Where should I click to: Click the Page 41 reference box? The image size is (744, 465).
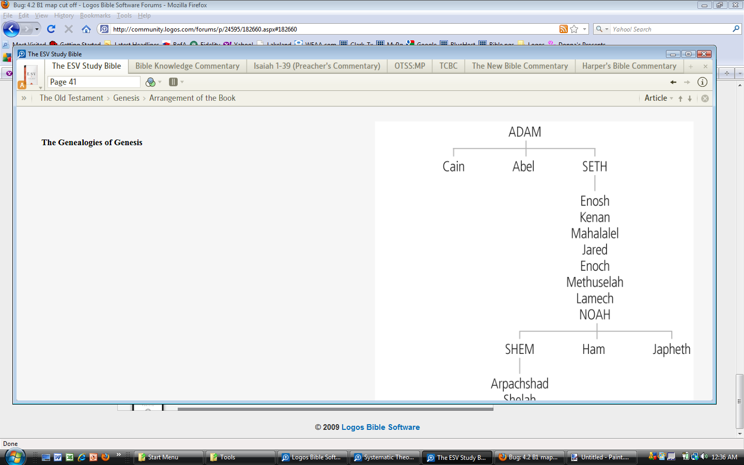pos(94,82)
